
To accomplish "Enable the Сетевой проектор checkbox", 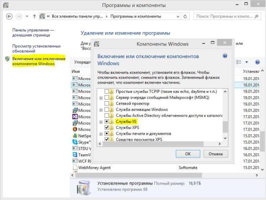I will pyautogui.click(x=107, y=103).
